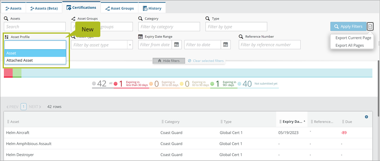Click the green segment of status bar
Screen dimensions: 380x161
pyautogui.click(x=17, y=73)
